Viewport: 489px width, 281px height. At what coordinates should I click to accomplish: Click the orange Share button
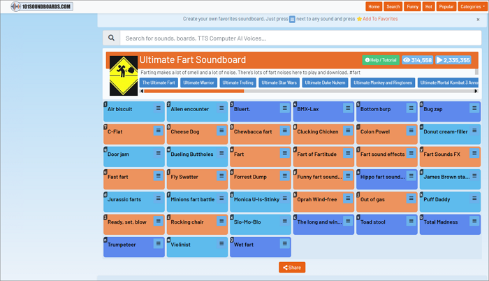pos(291,267)
